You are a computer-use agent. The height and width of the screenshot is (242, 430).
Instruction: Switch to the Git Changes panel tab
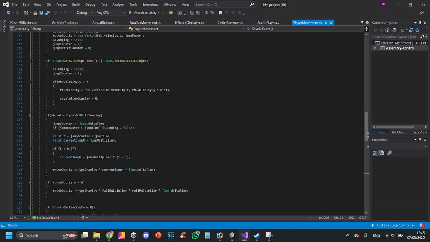click(399, 132)
